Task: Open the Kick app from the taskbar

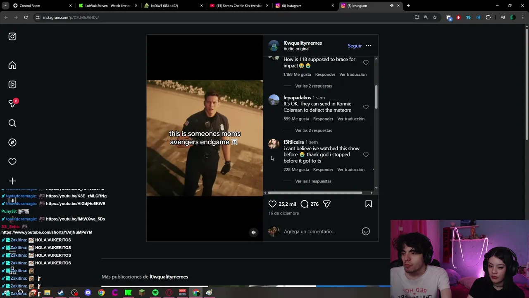Action: click(128, 293)
